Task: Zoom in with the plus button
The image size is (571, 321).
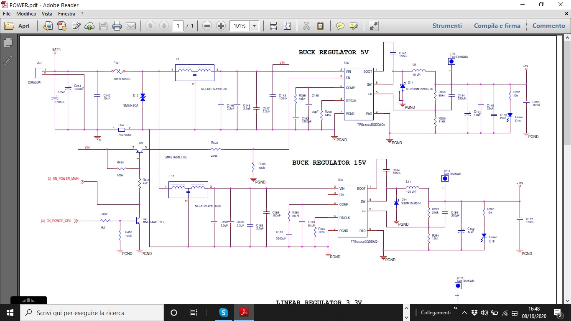Action: click(x=221, y=26)
